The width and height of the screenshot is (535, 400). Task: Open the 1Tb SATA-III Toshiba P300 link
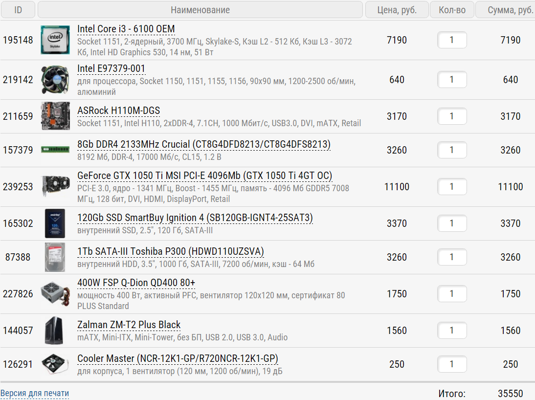(x=171, y=251)
